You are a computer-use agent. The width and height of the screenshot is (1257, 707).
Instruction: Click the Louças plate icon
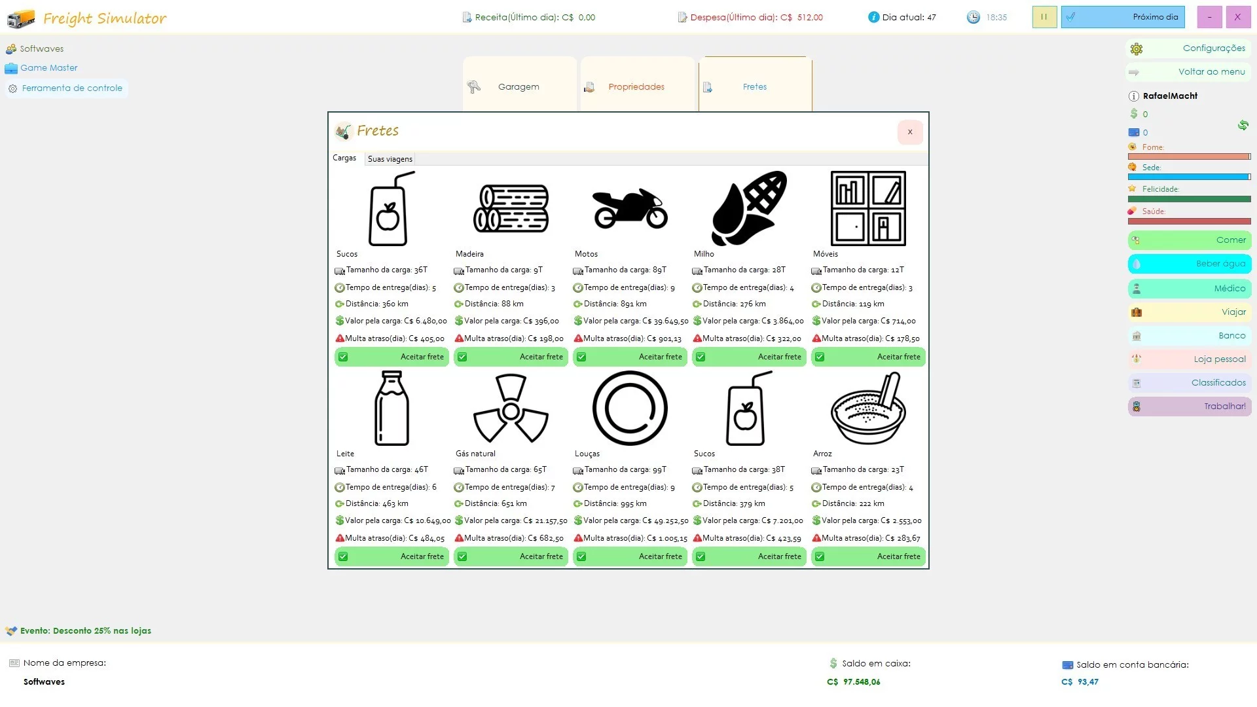tap(630, 408)
